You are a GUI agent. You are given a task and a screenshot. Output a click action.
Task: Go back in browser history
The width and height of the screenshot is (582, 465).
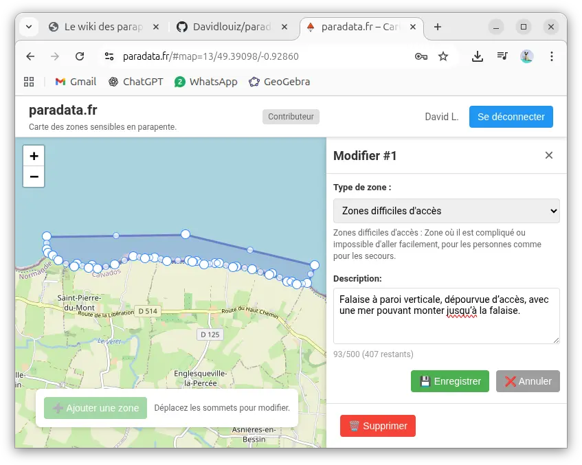(x=30, y=56)
